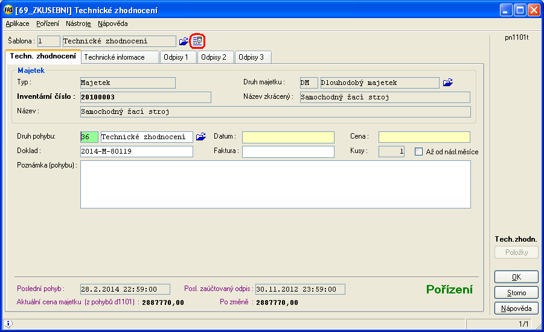Image resolution: width=544 pixels, height=332 pixels.
Task: Click into the Cena input field
Action: (x=424, y=137)
